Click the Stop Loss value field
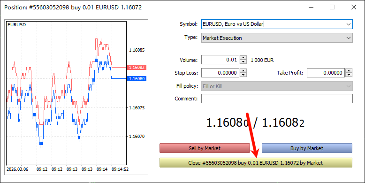 click(220, 73)
